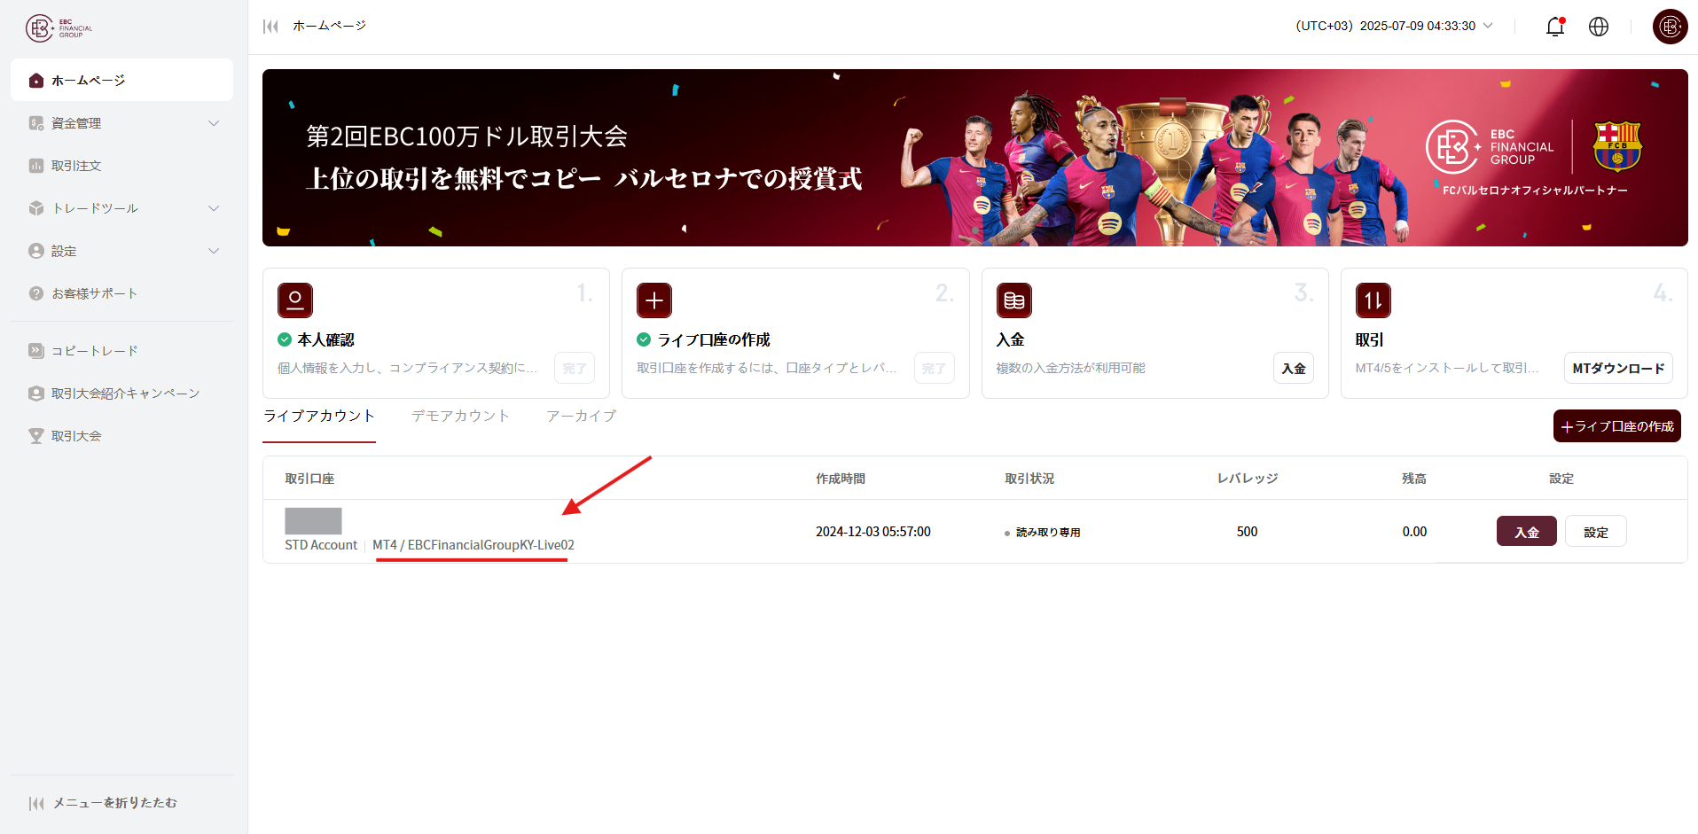Click the EBC Financial Group logo
This screenshot has width=1698, height=834.
pos(59,28)
